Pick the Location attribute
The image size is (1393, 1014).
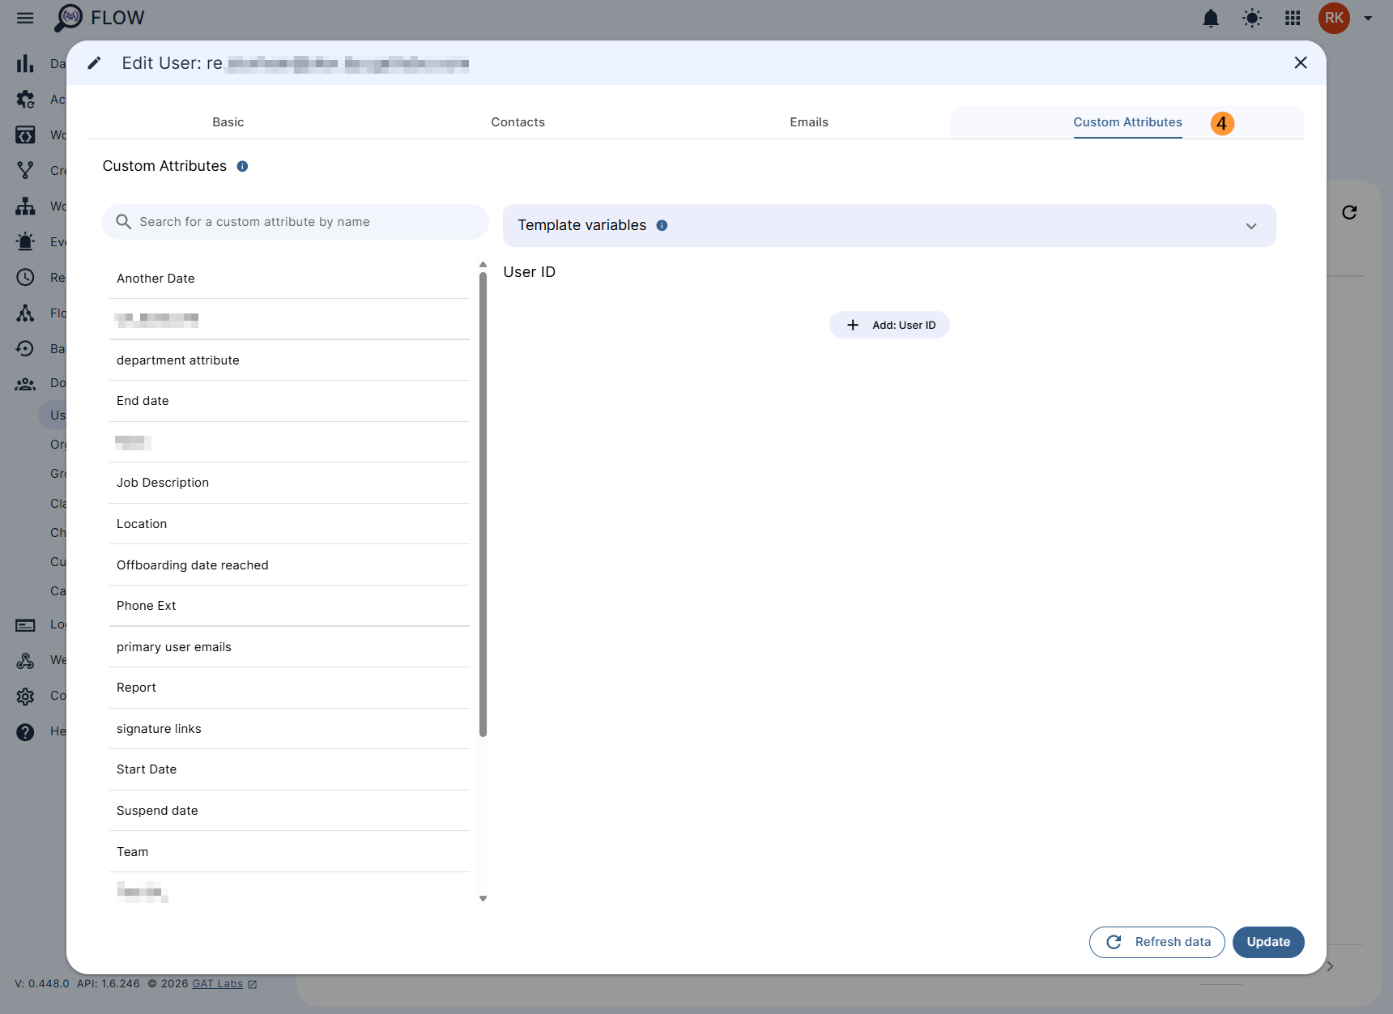tap(289, 524)
